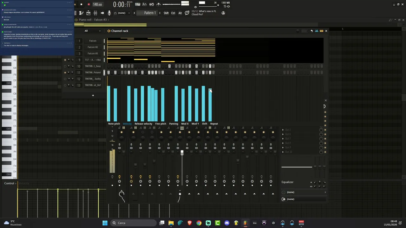Enable typing keyboard to piano icon

pyautogui.click(x=137, y=4)
